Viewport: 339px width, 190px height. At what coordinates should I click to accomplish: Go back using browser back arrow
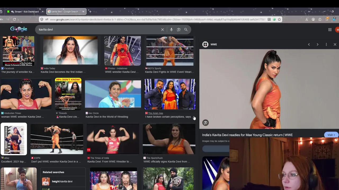[2, 19]
